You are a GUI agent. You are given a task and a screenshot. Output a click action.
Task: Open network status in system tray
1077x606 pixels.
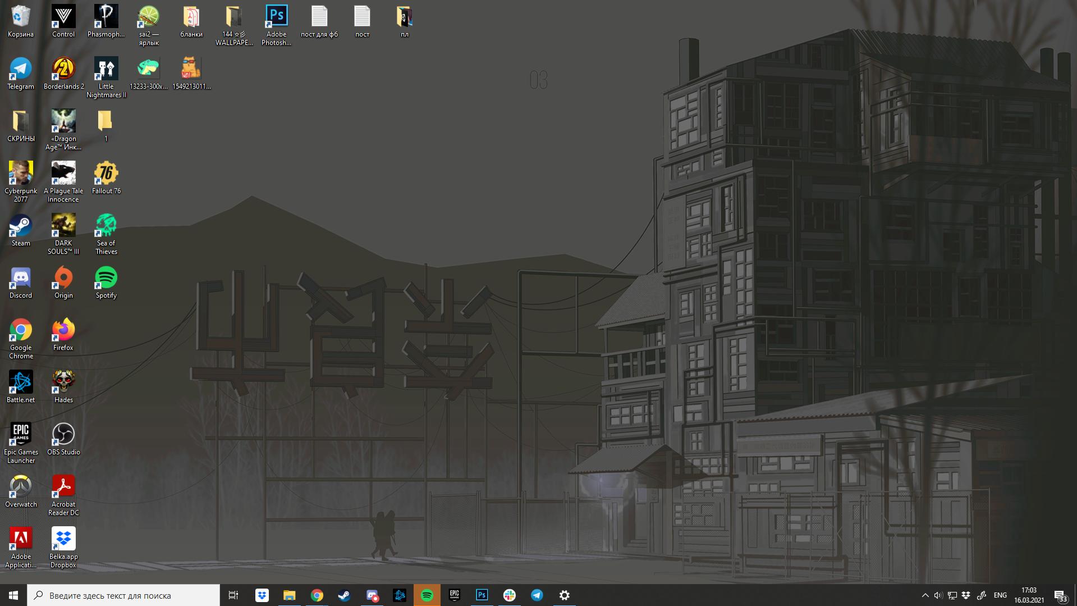tap(952, 595)
